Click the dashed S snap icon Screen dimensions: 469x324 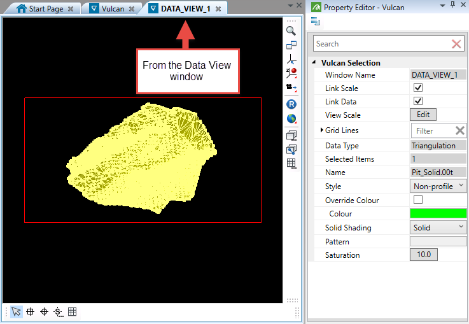click(58, 311)
